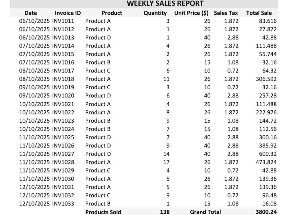The image size is (287, 215).
Task: Click the Product column header
Action: [x=112, y=13]
